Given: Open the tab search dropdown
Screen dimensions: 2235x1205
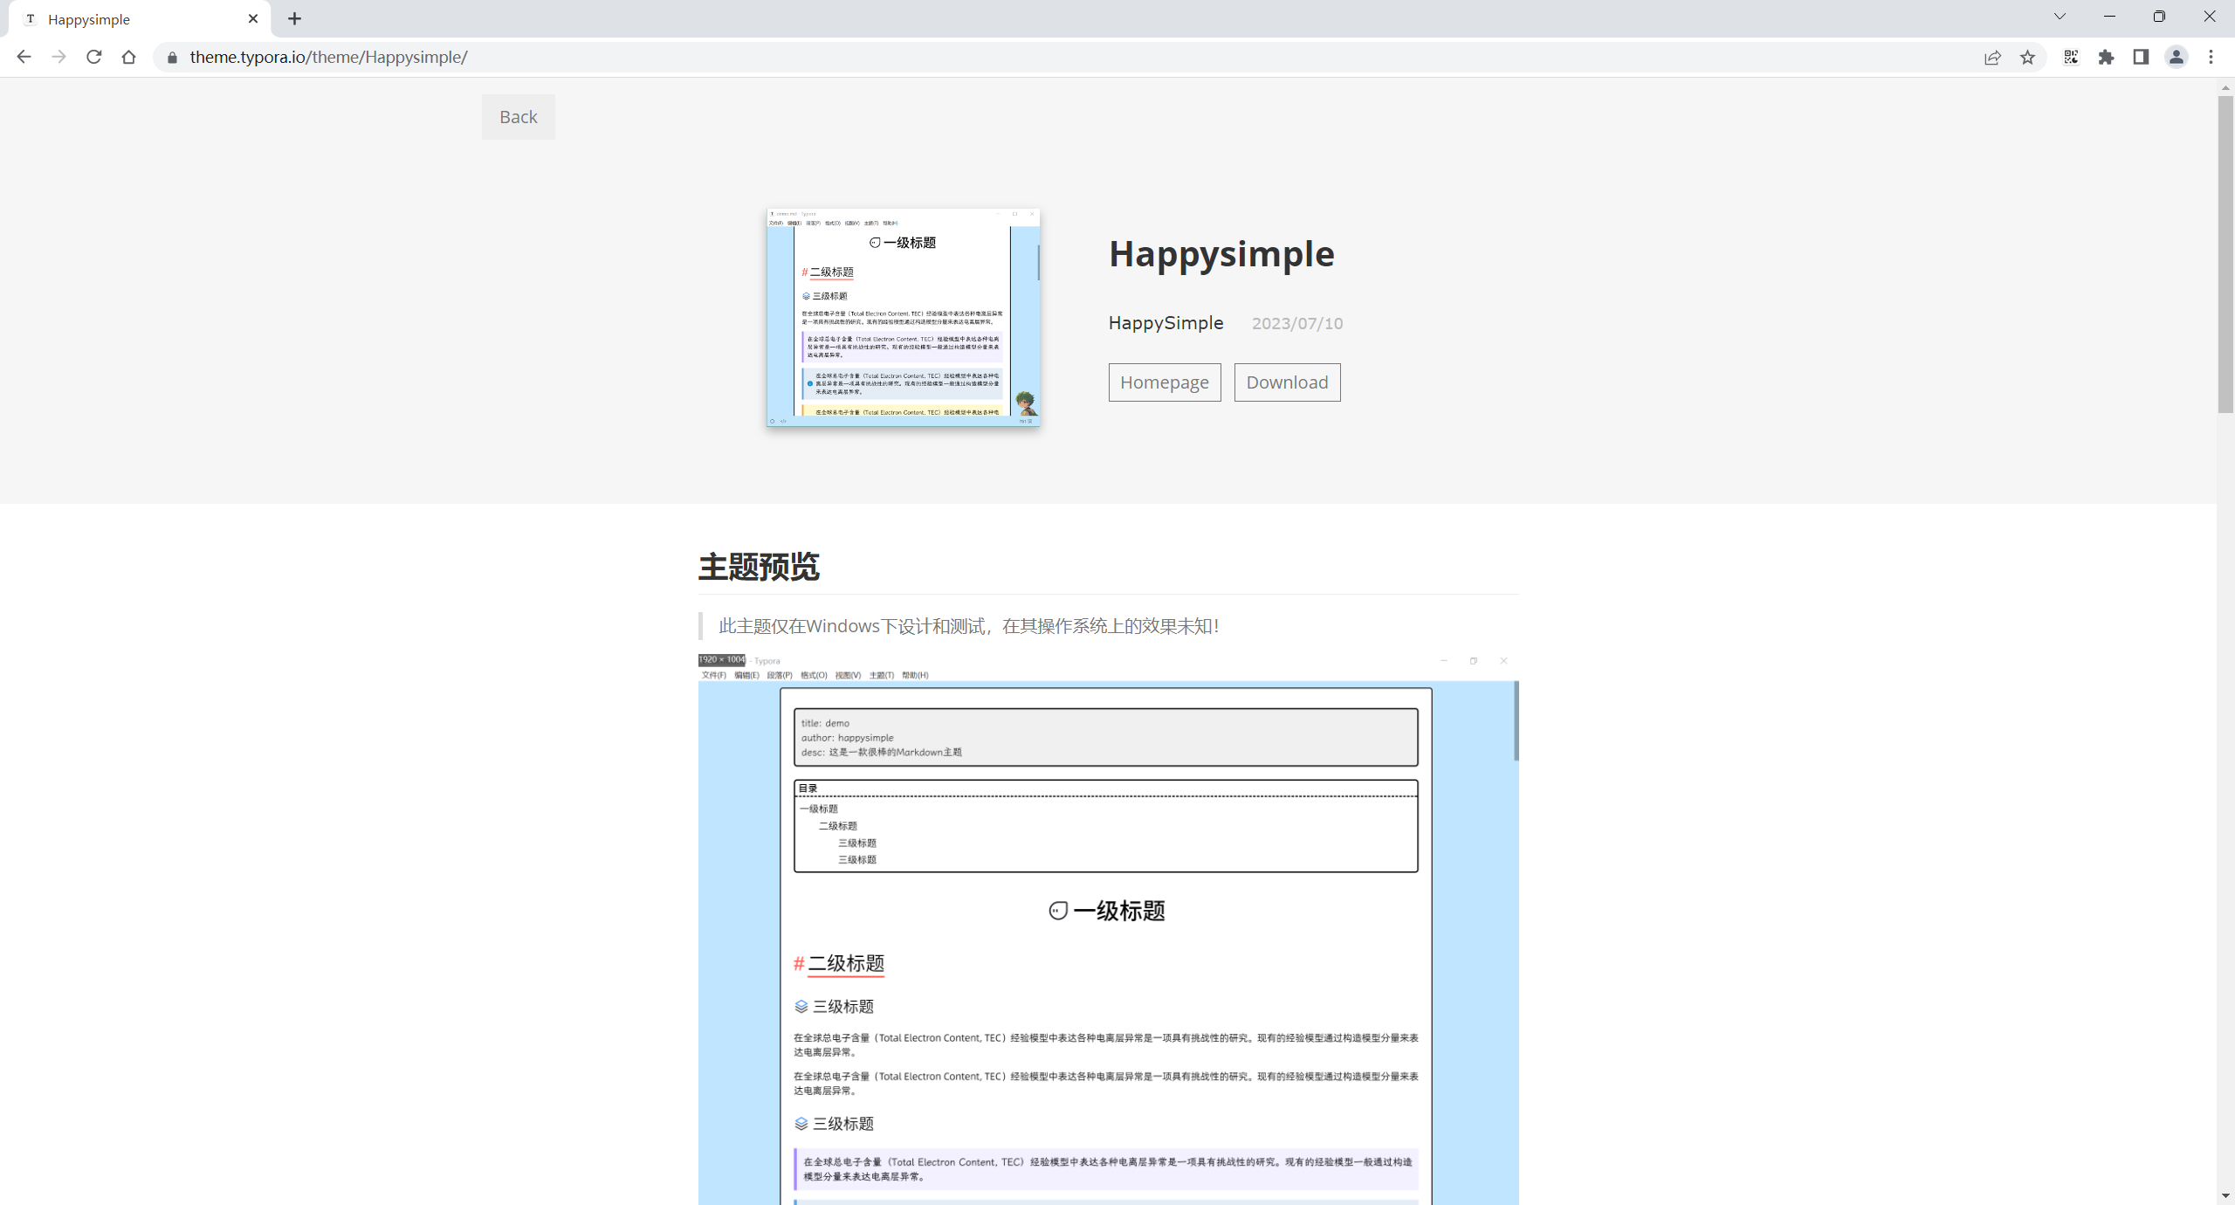Looking at the screenshot, I should [2060, 17].
